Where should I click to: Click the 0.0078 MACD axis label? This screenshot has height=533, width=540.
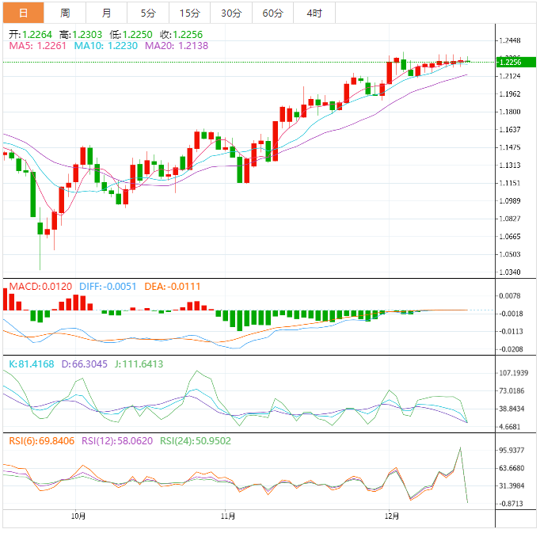click(510, 295)
